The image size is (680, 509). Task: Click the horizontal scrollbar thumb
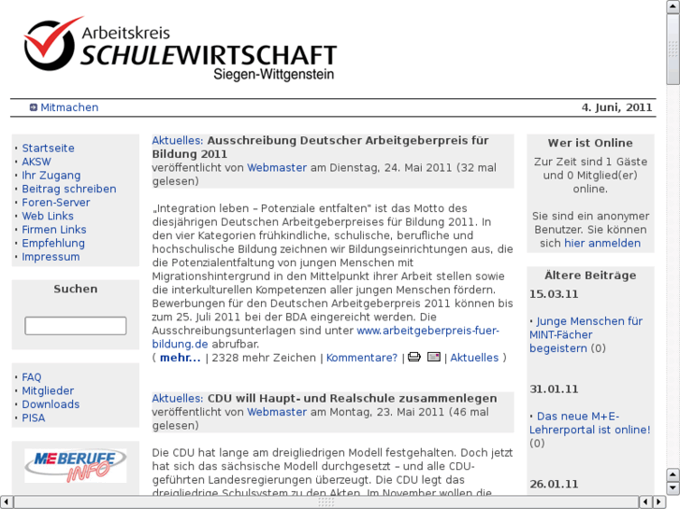coord(326,502)
